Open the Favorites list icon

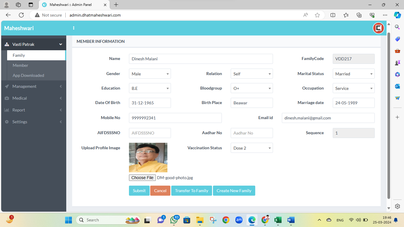pos(346,15)
